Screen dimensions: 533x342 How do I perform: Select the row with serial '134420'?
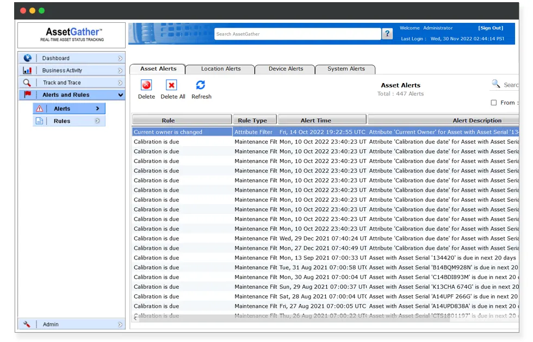pos(325,257)
